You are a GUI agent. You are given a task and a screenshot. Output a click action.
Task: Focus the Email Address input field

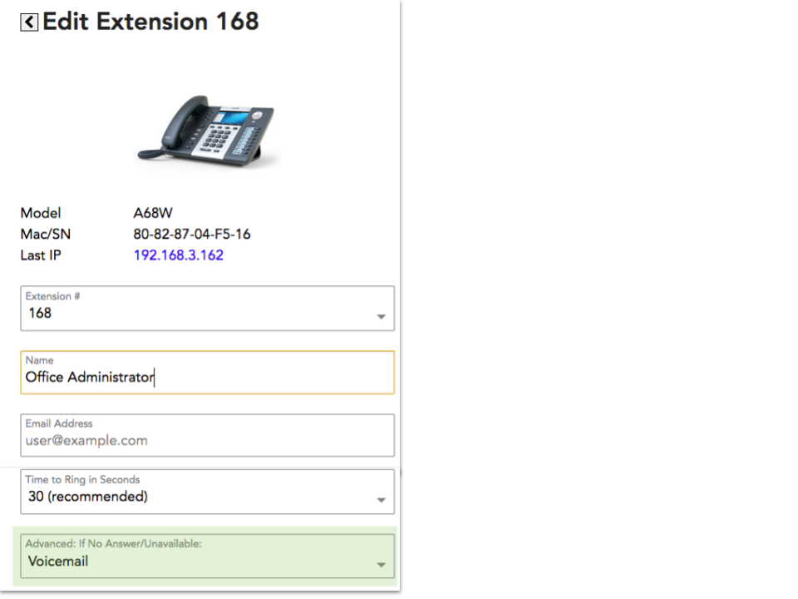207,441
